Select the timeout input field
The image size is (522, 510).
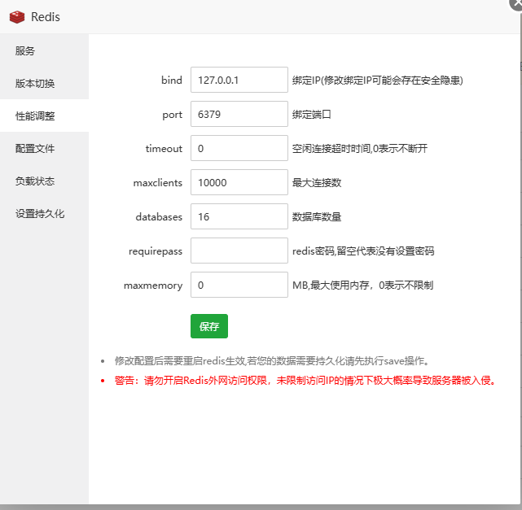(239, 148)
